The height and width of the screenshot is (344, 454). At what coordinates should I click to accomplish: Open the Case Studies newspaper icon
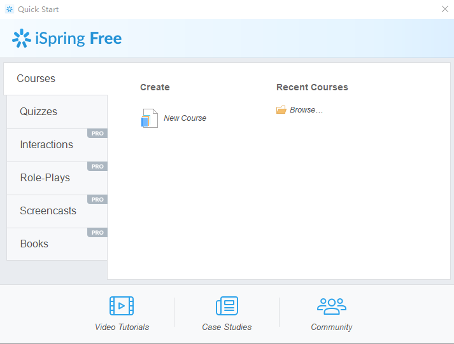pyautogui.click(x=227, y=306)
